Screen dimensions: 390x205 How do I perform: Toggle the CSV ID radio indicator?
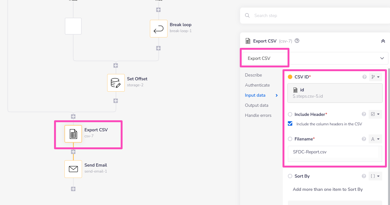pyautogui.click(x=290, y=77)
